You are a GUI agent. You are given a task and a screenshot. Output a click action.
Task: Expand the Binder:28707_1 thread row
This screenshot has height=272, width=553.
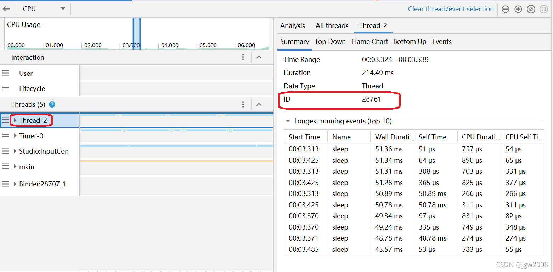15,184
